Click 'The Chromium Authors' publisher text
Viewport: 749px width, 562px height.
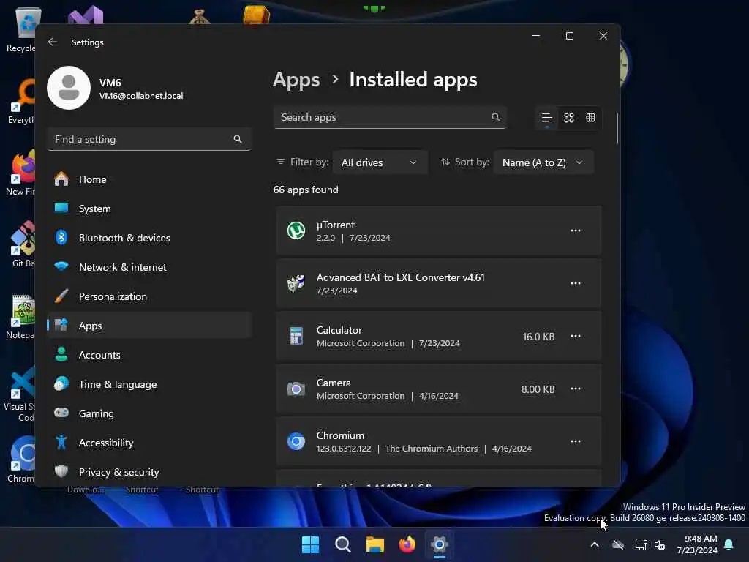click(432, 449)
